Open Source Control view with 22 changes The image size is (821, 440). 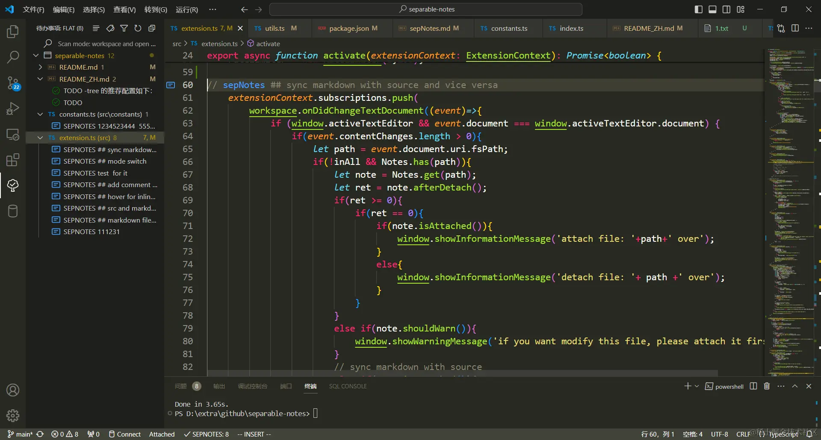tap(13, 83)
